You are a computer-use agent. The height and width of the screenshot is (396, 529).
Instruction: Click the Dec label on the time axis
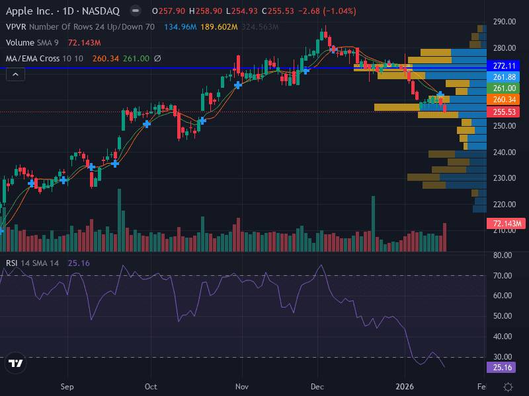coord(317,387)
